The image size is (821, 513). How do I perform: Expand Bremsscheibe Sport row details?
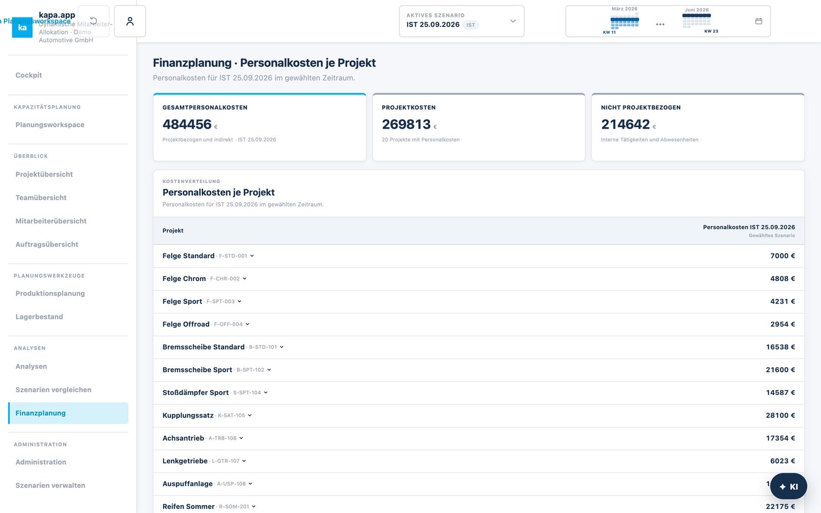tap(269, 370)
